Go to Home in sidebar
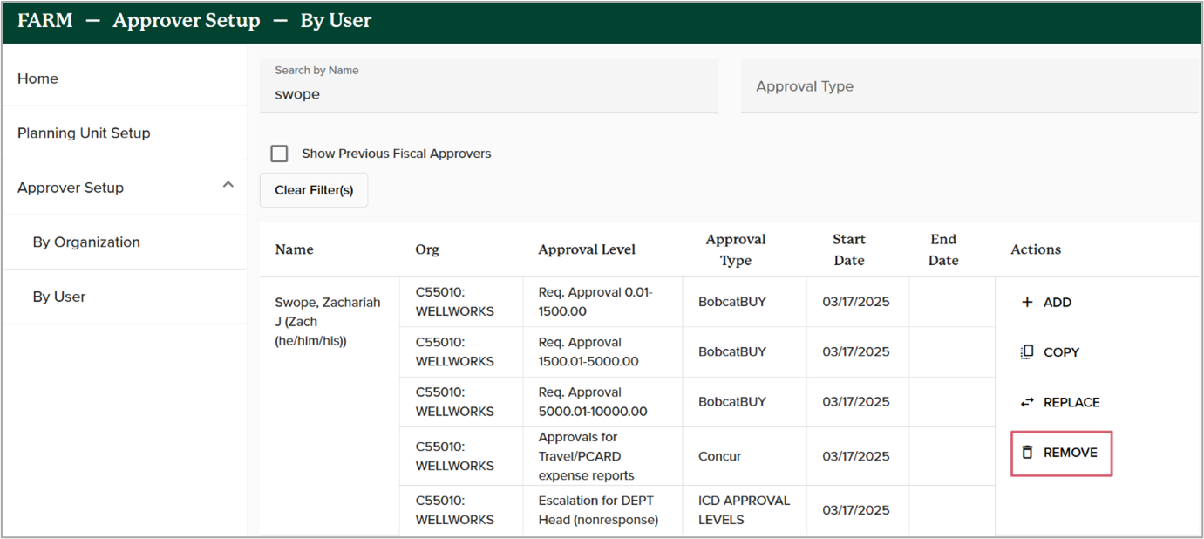 pos(37,78)
